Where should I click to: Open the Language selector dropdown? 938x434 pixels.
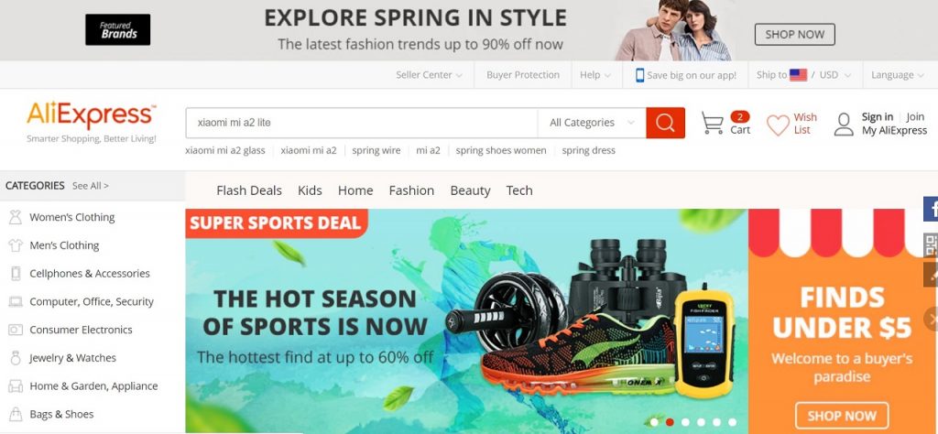896,75
